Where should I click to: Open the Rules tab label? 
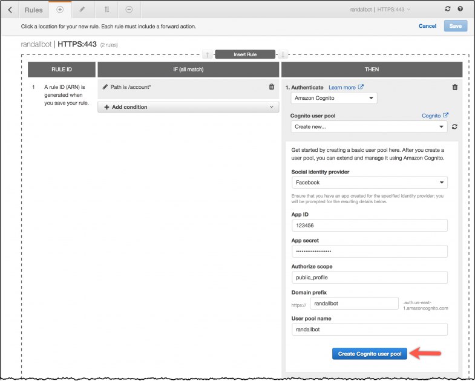click(33, 10)
